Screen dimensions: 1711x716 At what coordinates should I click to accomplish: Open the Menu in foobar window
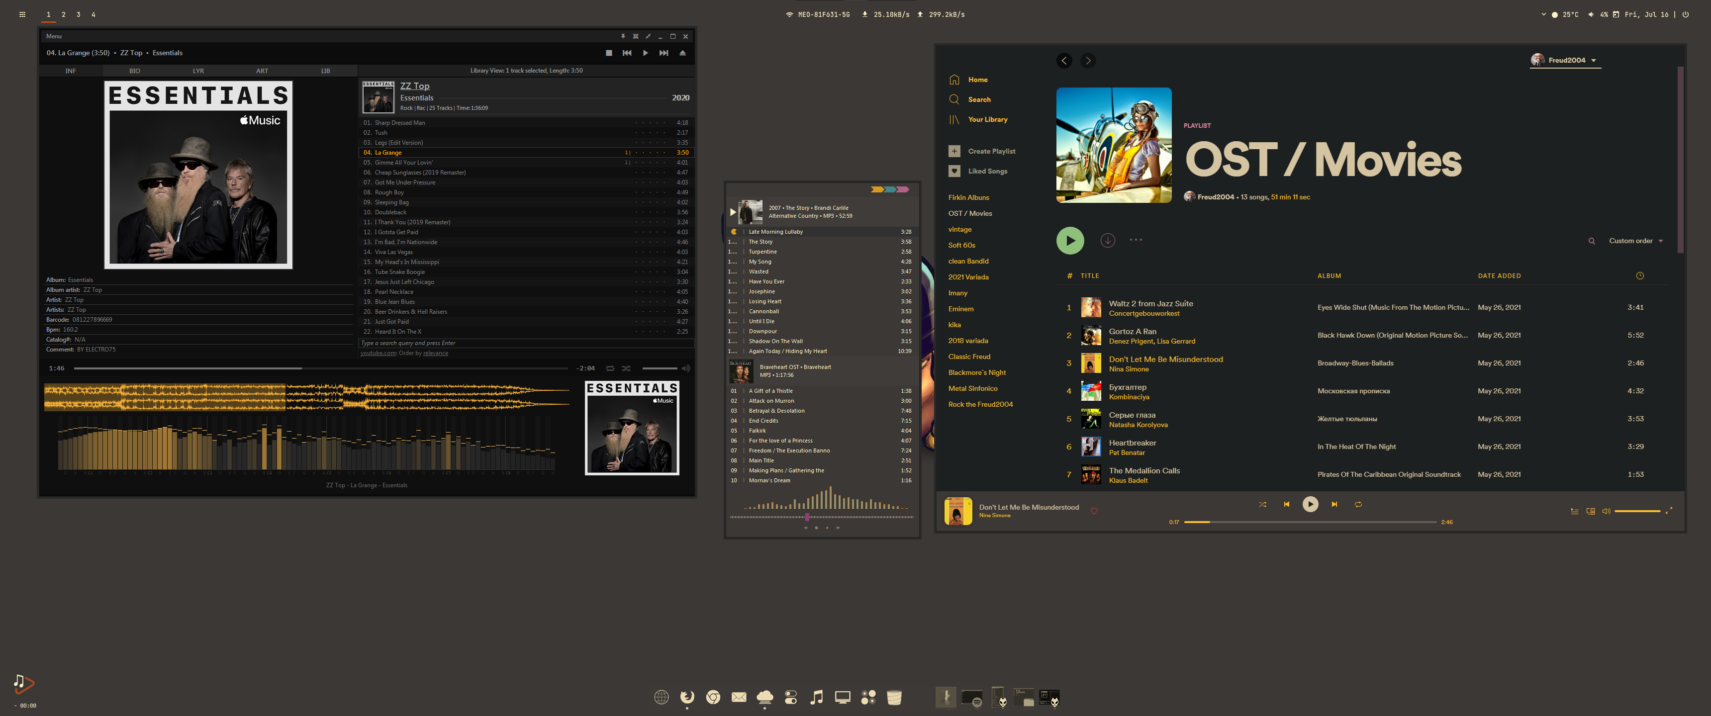coord(54,36)
